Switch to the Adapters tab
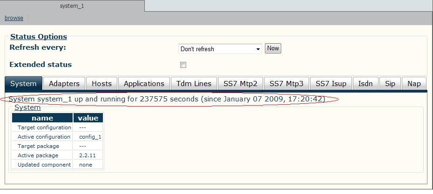The height and width of the screenshot is (194, 433). [x=64, y=84]
